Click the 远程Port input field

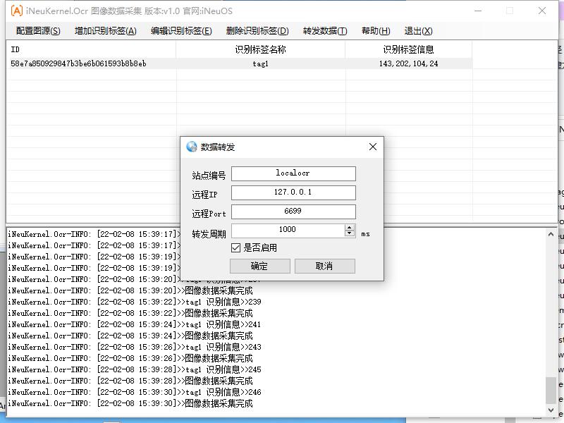tap(293, 211)
